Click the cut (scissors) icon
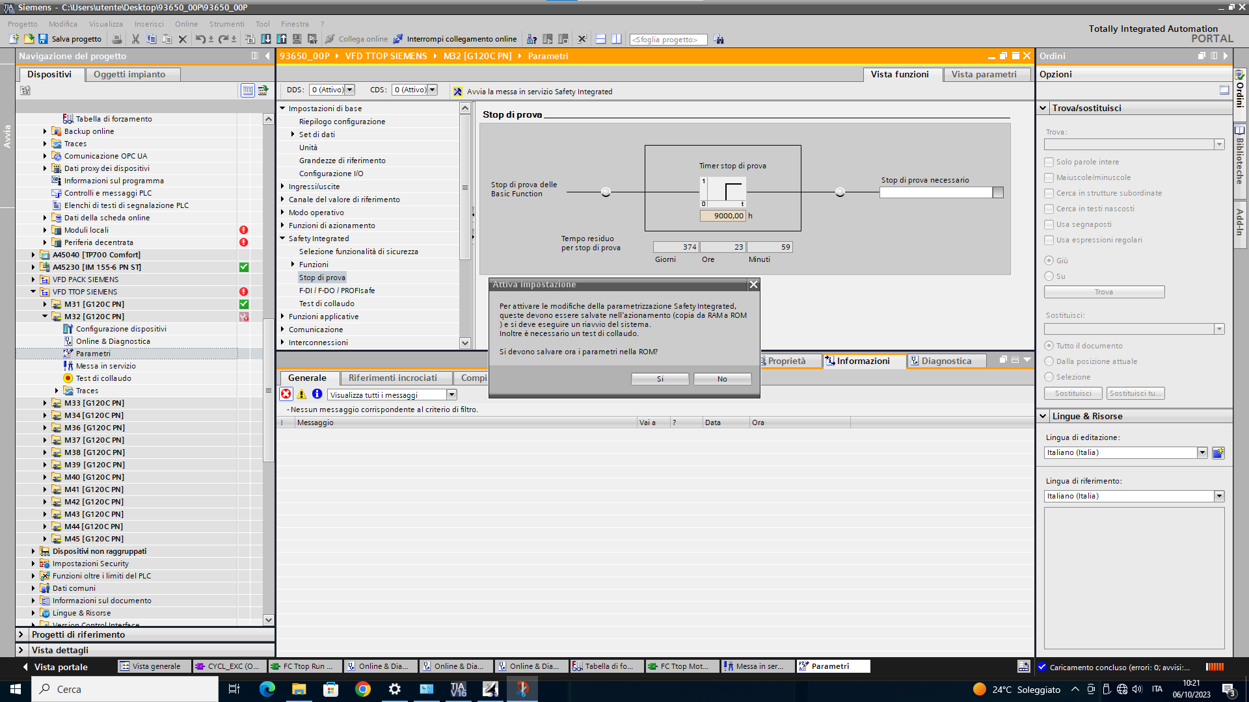The width and height of the screenshot is (1249, 702). (135, 39)
